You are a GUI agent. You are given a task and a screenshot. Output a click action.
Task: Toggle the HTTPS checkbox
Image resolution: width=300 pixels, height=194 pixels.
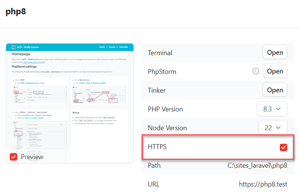pyautogui.click(x=283, y=147)
